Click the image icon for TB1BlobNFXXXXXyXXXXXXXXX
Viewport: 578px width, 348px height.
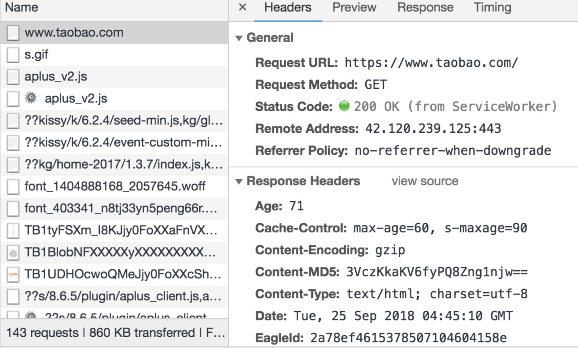13,253
